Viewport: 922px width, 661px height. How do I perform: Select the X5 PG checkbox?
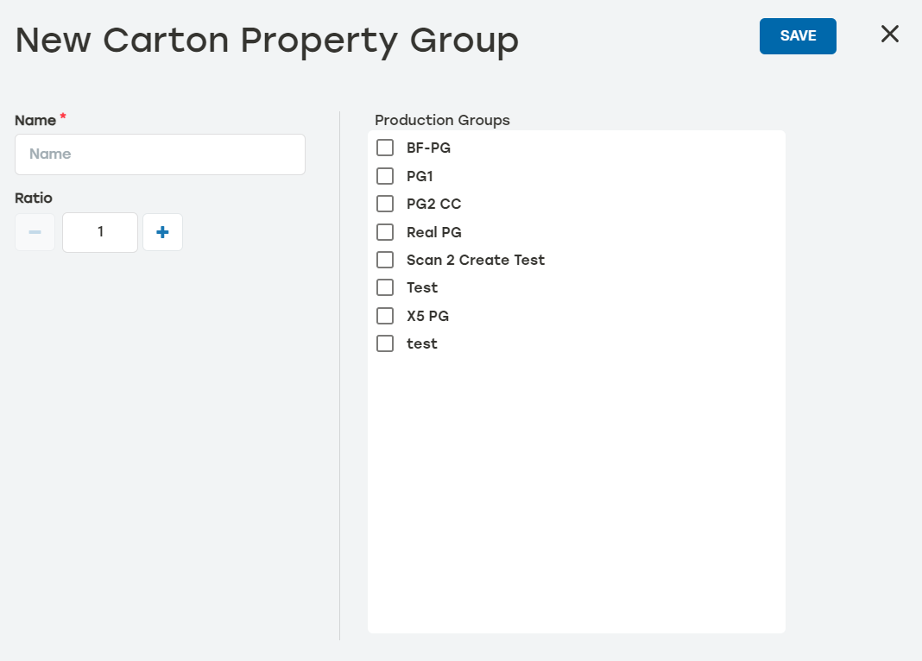[x=384, y=315]
